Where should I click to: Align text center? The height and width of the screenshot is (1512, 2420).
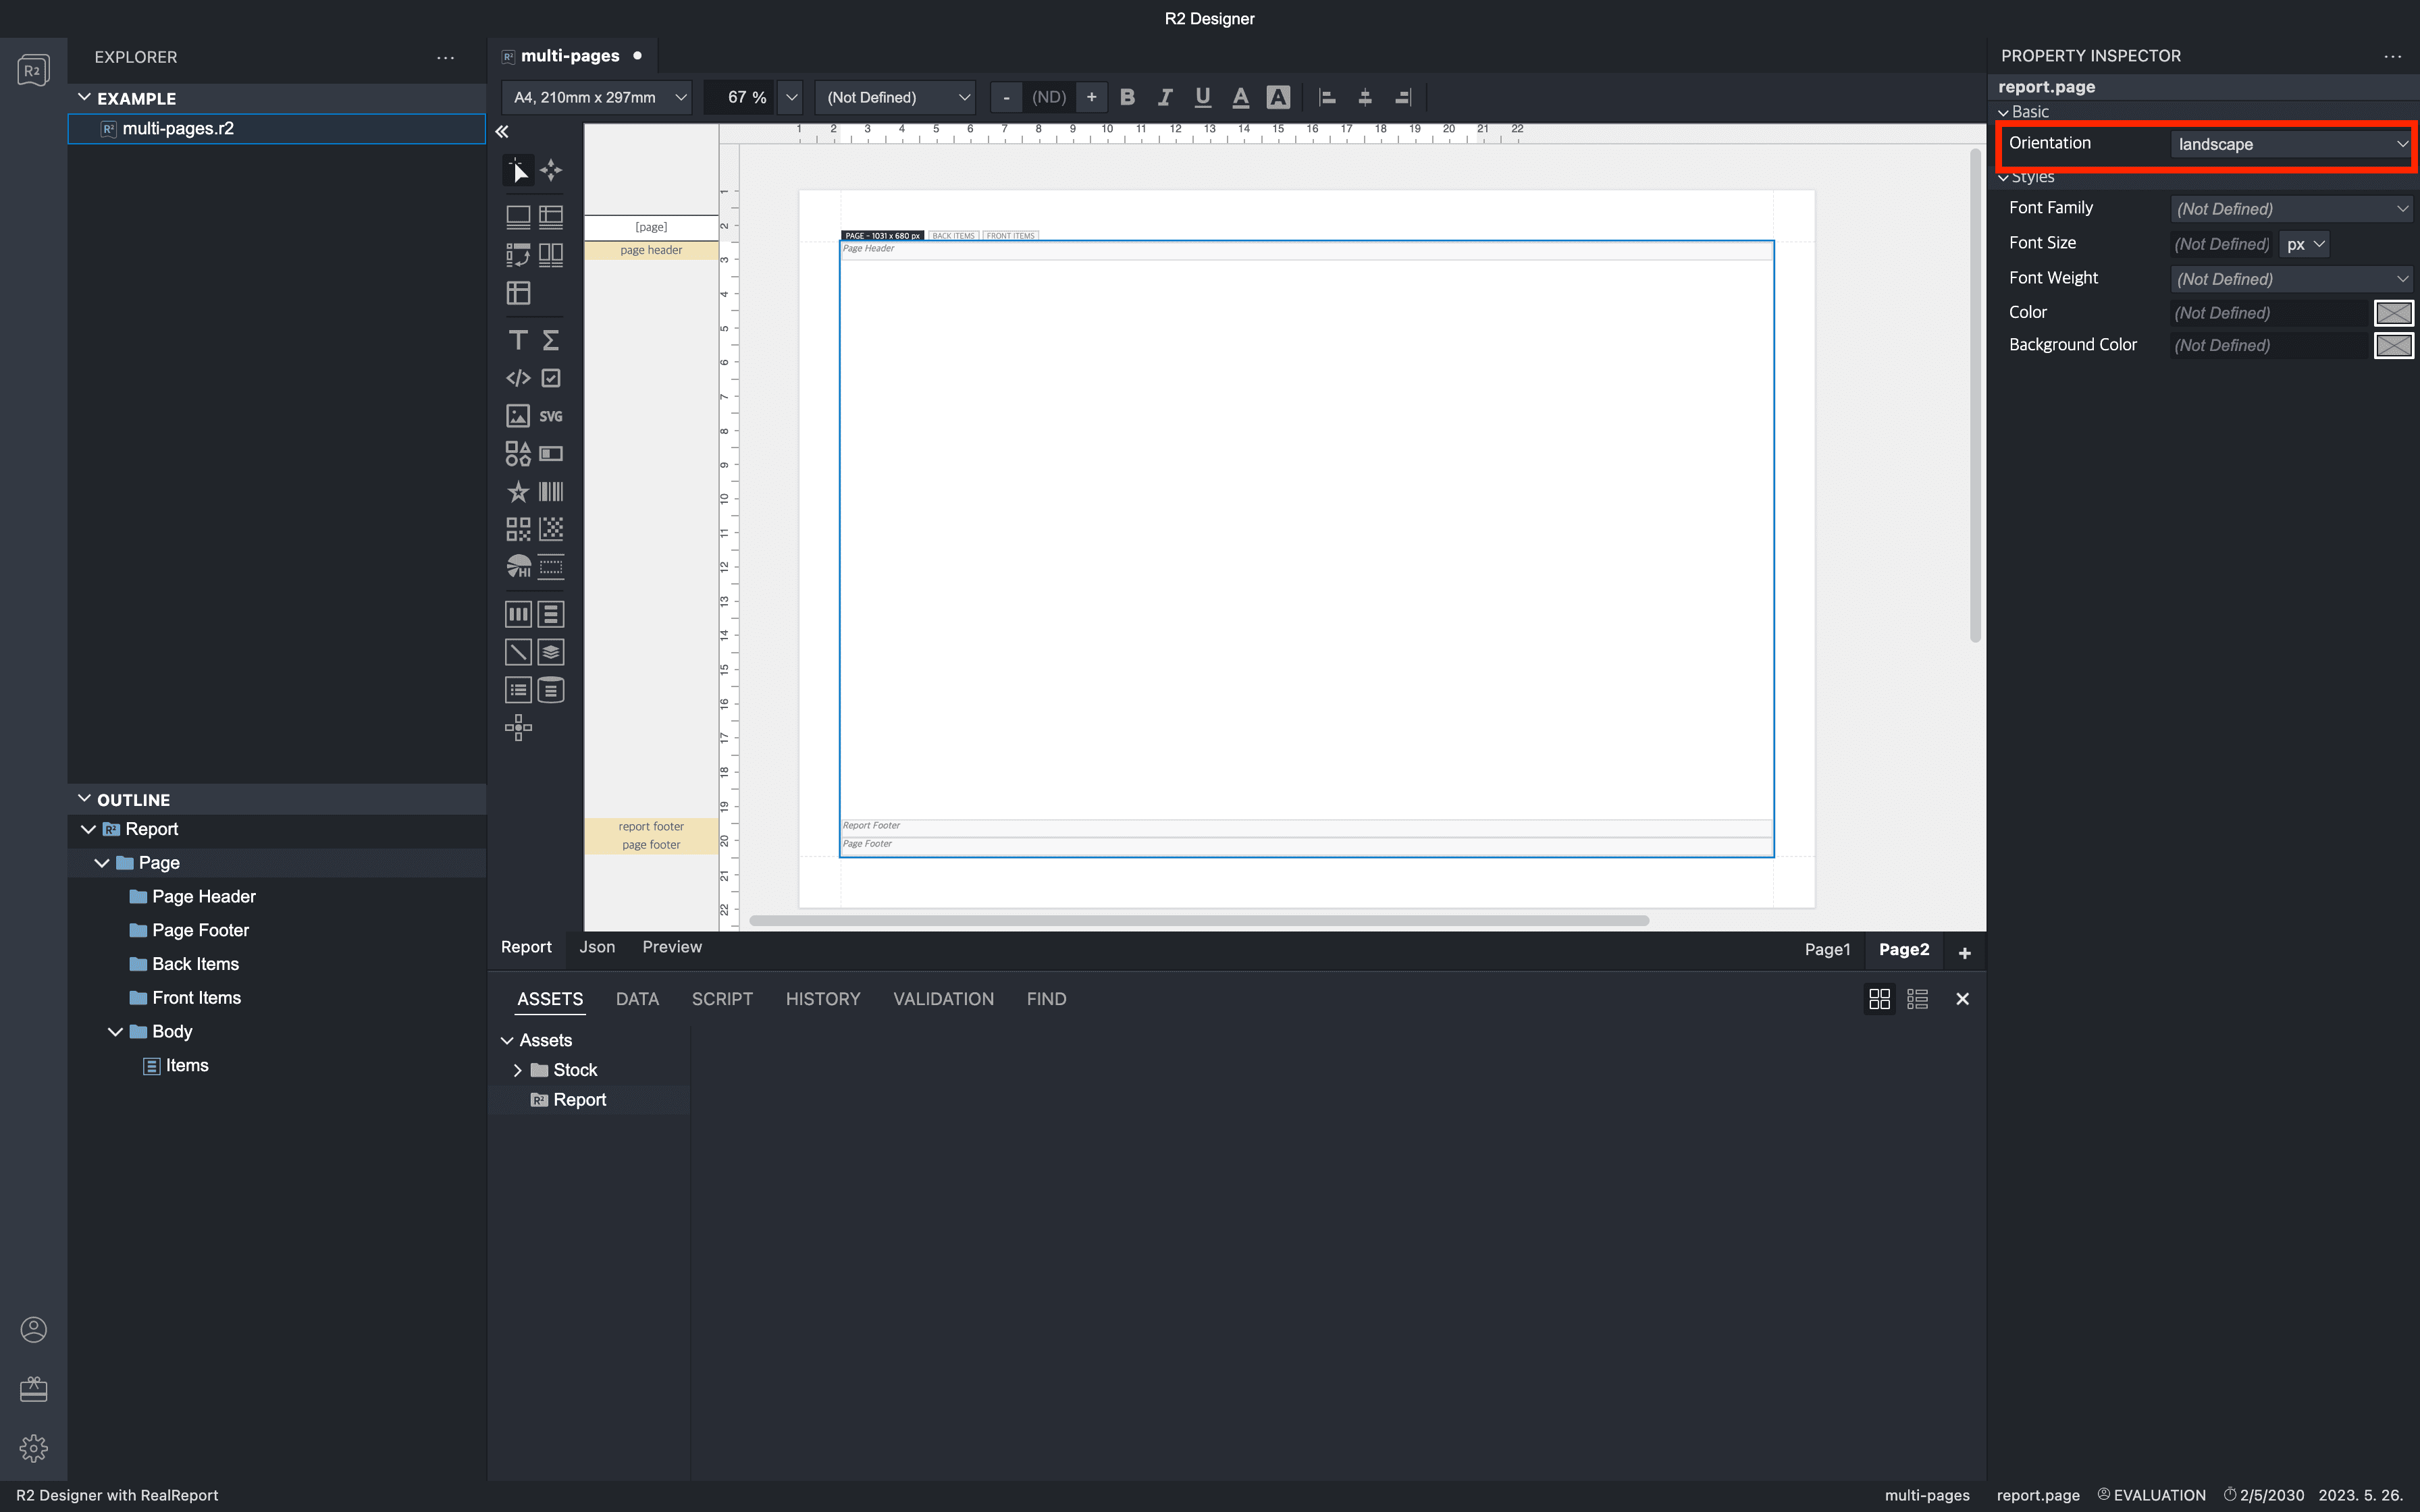tap(1365, 97)
